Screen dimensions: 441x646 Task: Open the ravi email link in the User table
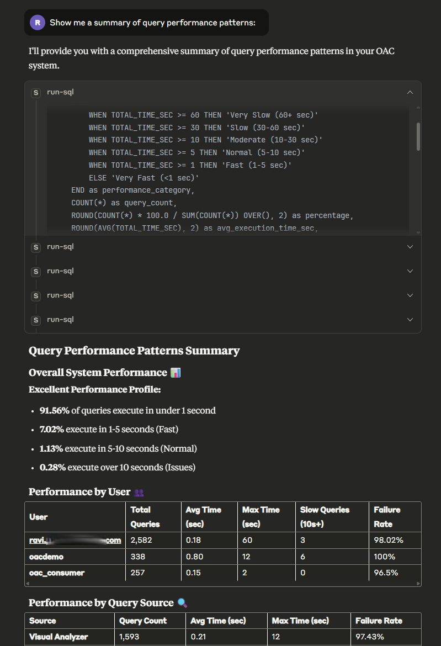click(75, 541)
